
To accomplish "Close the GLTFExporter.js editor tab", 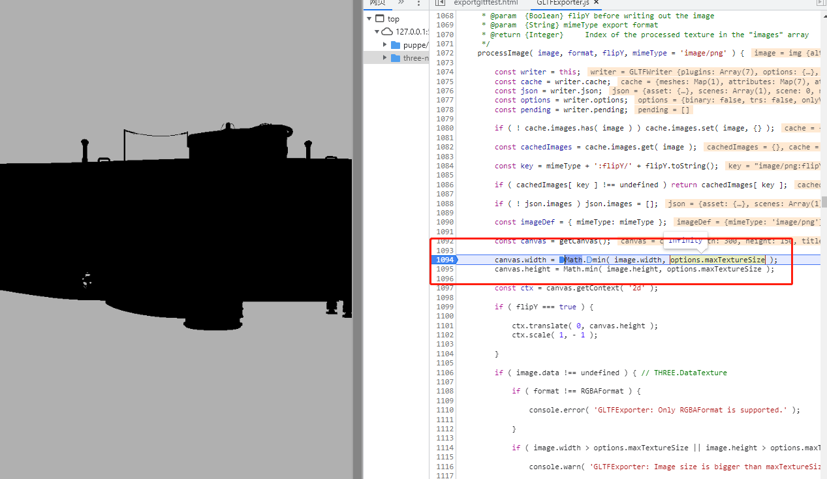I will coord(596,3).
